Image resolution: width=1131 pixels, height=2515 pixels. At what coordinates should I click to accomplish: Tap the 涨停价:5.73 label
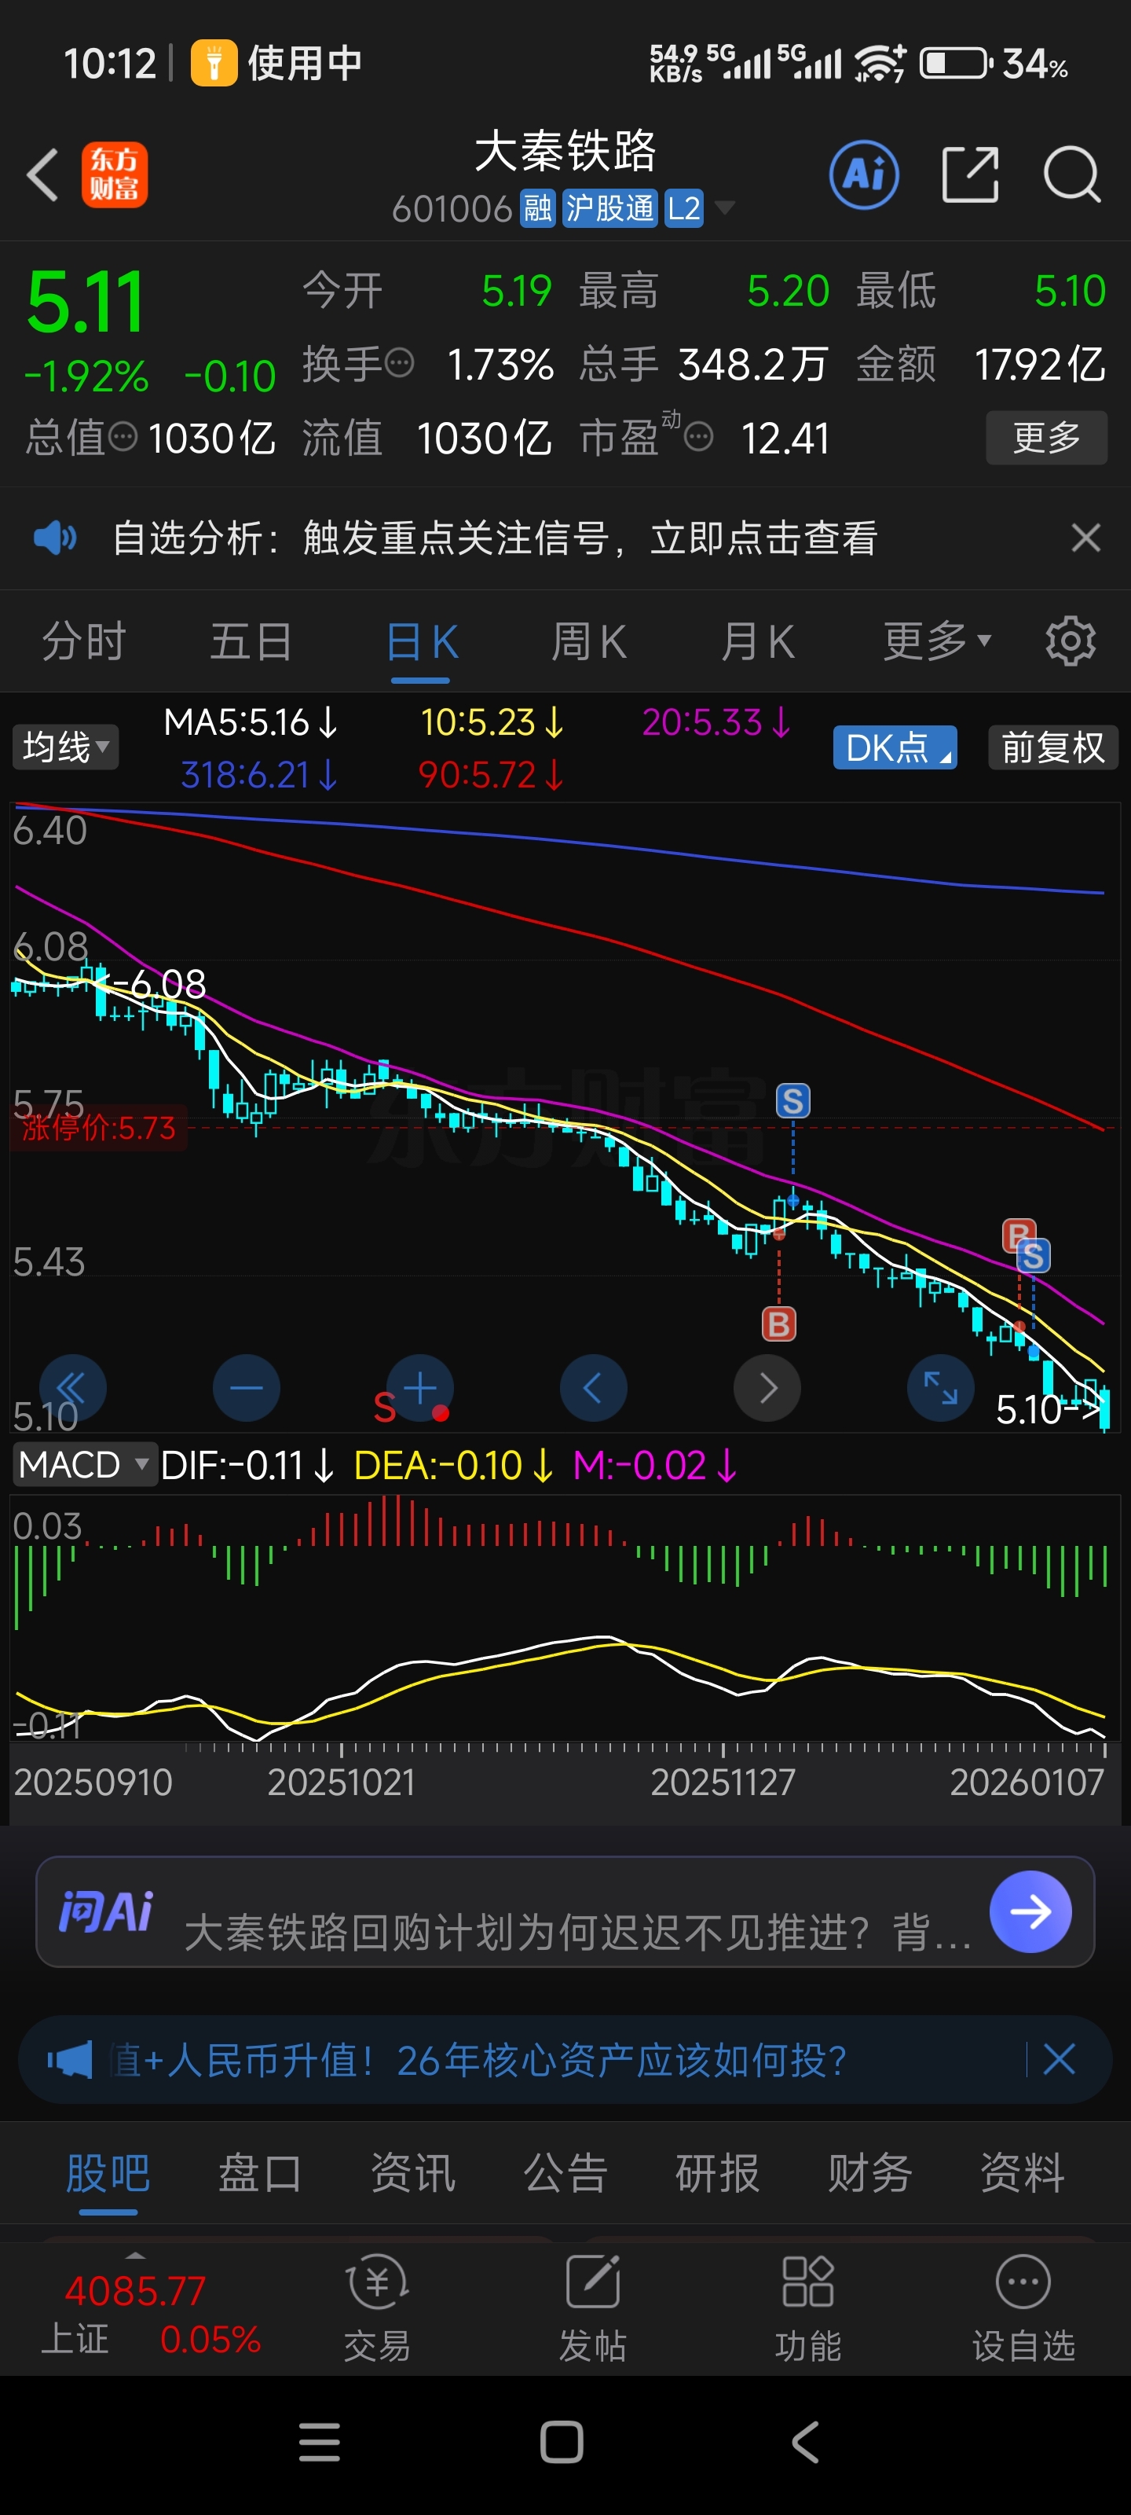point(98,1129)
